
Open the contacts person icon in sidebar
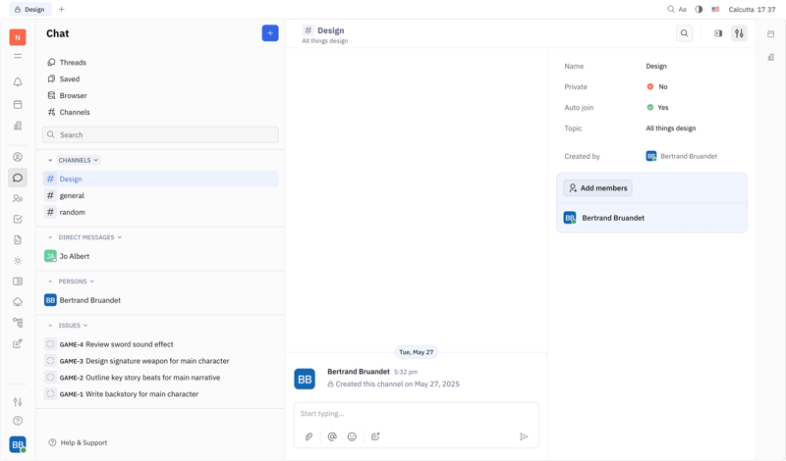point(18,157)
